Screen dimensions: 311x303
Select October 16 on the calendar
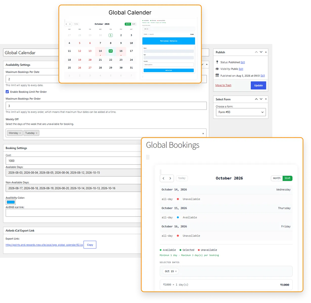click(121, 51)
